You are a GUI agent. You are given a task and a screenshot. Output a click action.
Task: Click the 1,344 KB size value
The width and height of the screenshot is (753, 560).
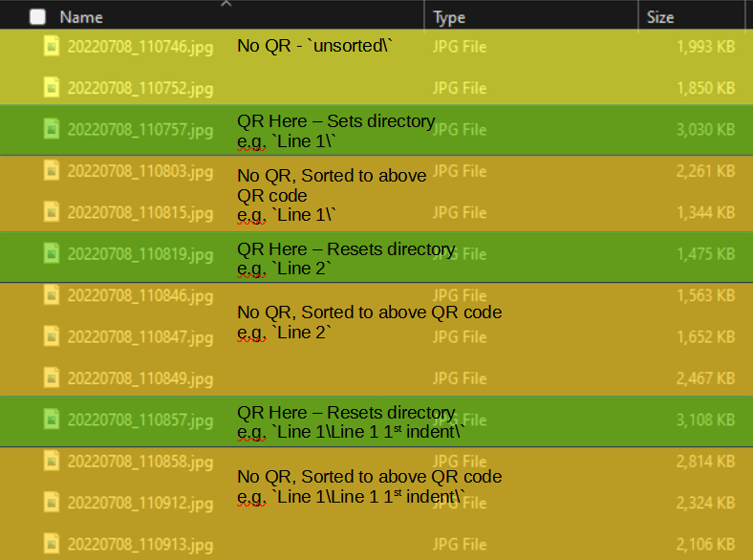705,212
